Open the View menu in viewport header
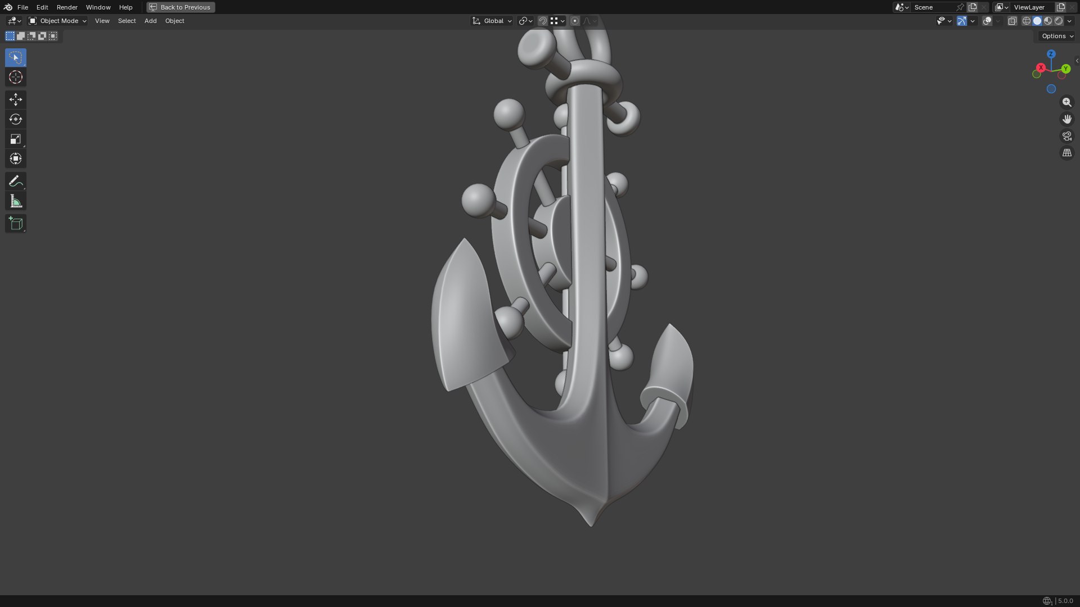This screenshot has width=1080, height=607. 102,21
